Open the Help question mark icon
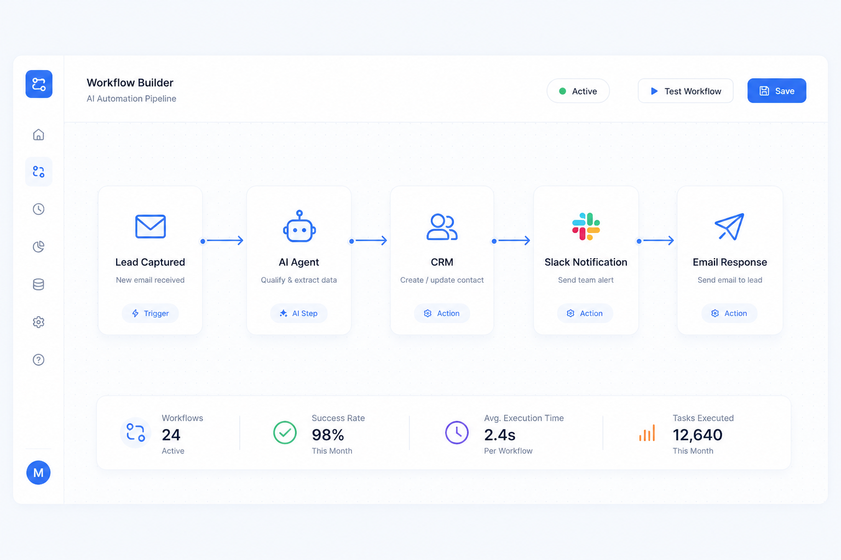This screenshot has width=841, height=560. tap(38, 360)
